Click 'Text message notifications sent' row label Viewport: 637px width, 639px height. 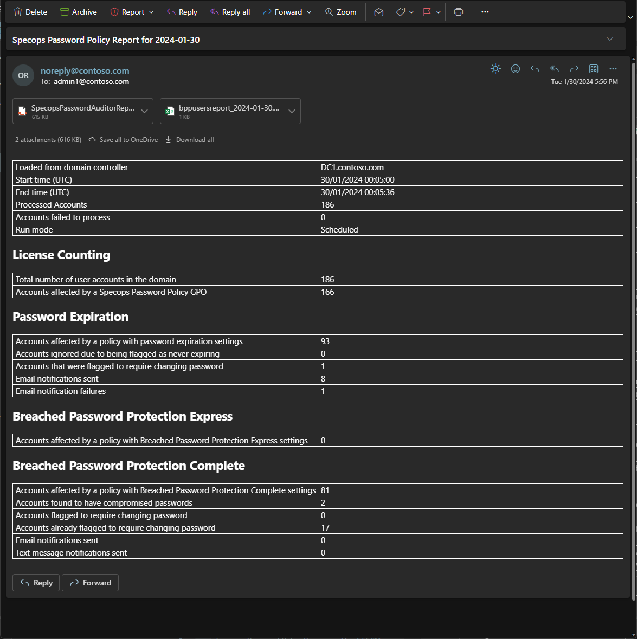pyautogui.click(x=72, y=553)
